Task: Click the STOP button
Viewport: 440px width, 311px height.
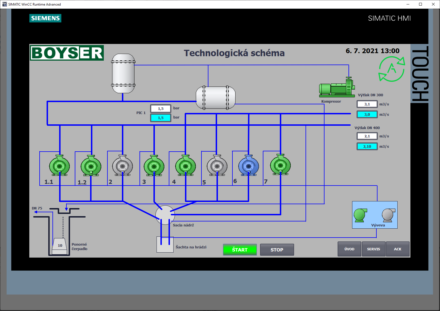Action: tap(277, 250)
